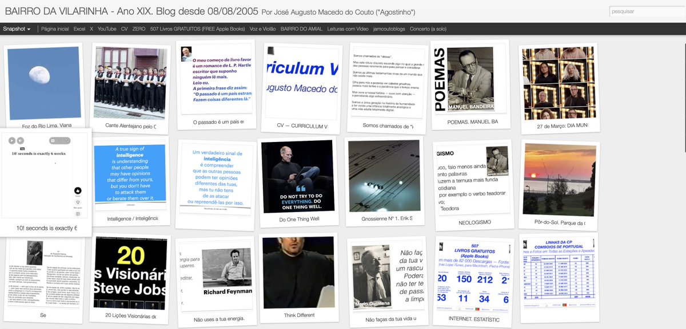Open the YouTube page link
Screen dimensions: 686x329
point(107,29)
